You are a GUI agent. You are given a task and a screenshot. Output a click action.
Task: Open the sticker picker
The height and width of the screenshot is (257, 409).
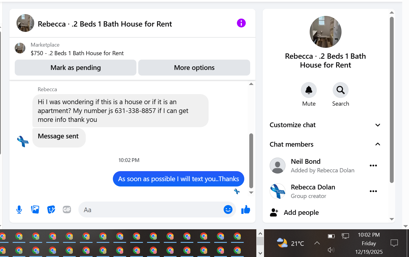[51, 209]
